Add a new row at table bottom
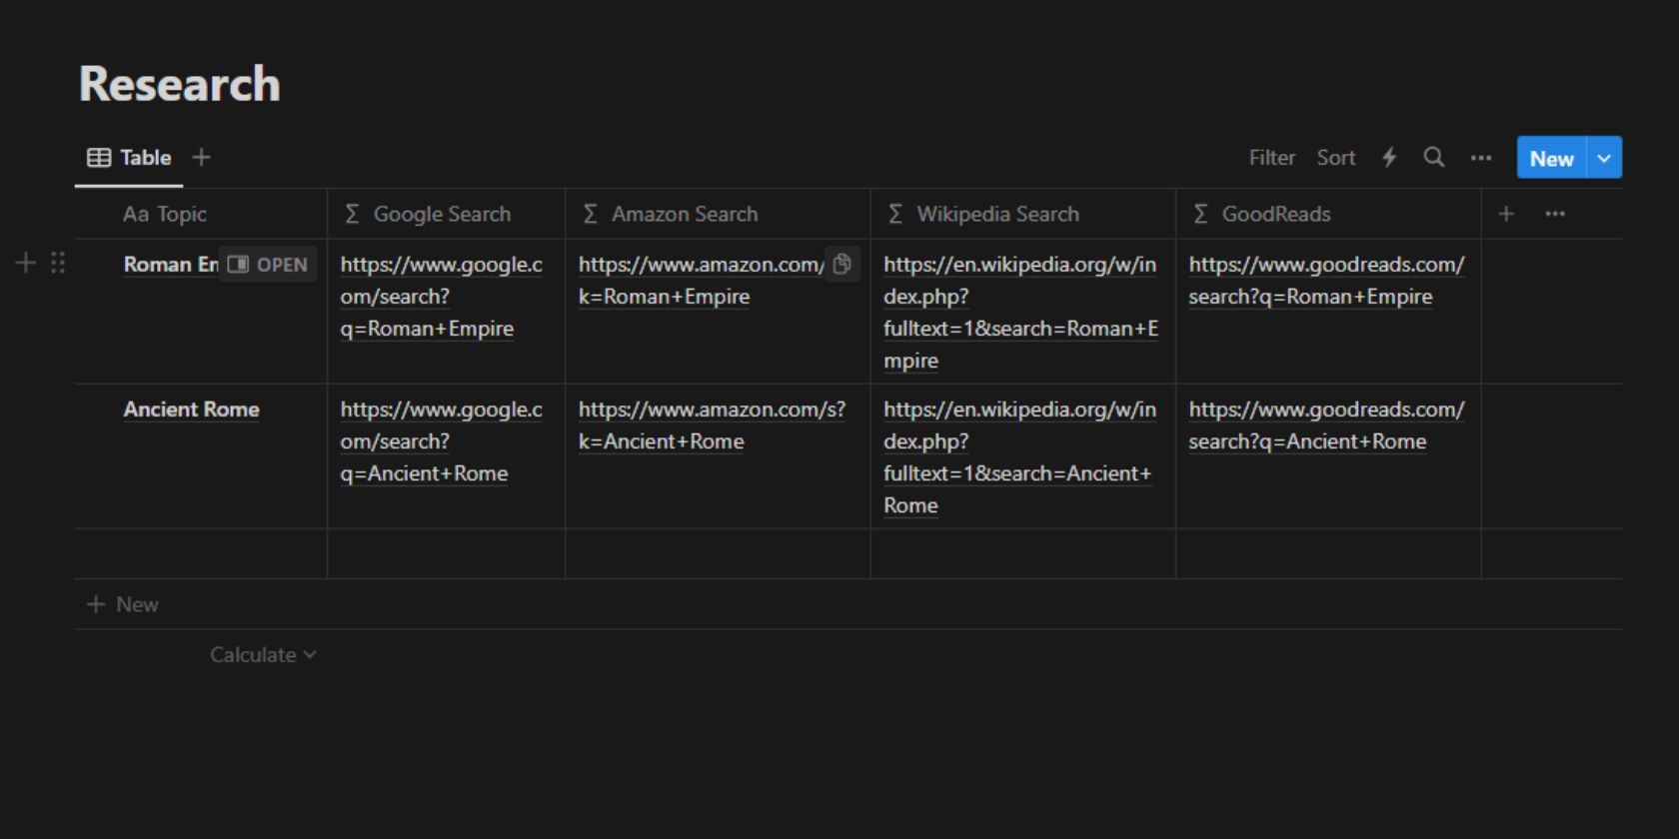Screen dimensions: 1679x839 pyautogui.click(x=124, y=604)
